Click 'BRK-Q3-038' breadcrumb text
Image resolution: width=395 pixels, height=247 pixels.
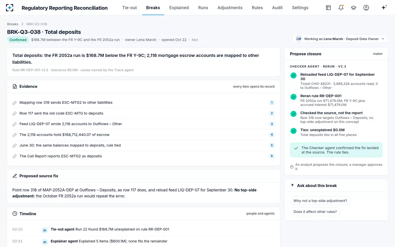(x=37, y=24)
